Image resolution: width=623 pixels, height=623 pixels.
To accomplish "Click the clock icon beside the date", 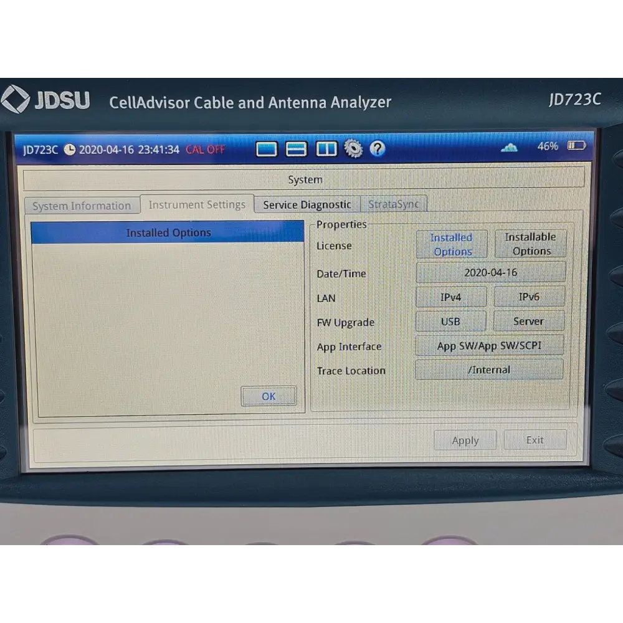I will point(70,150).
